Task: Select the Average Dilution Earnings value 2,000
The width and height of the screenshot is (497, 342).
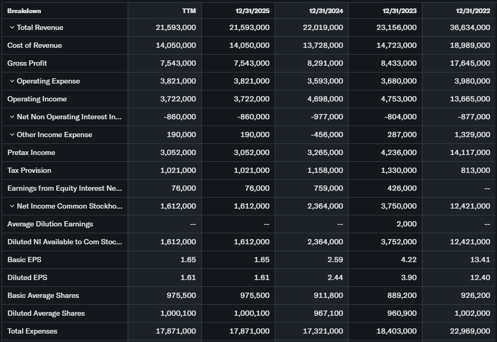Action: (x=407, y=224)
